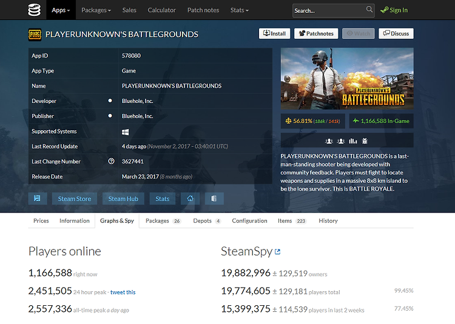Click the bar chart stats icon
This screenshot has height=324, width=455.
click(x=353, y=141)
